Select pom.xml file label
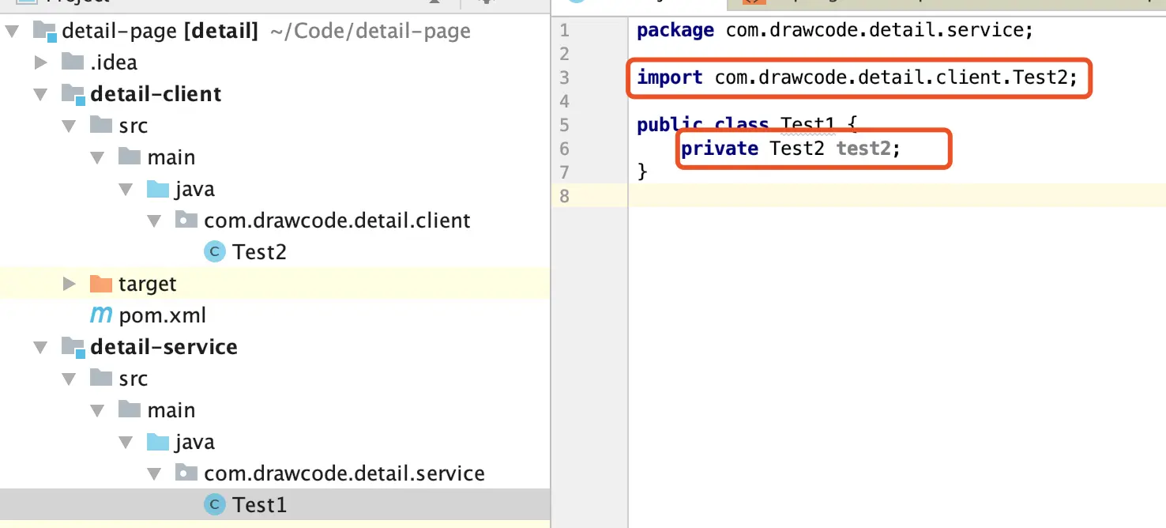1166x528 pixels. click(x=162, y=315)
